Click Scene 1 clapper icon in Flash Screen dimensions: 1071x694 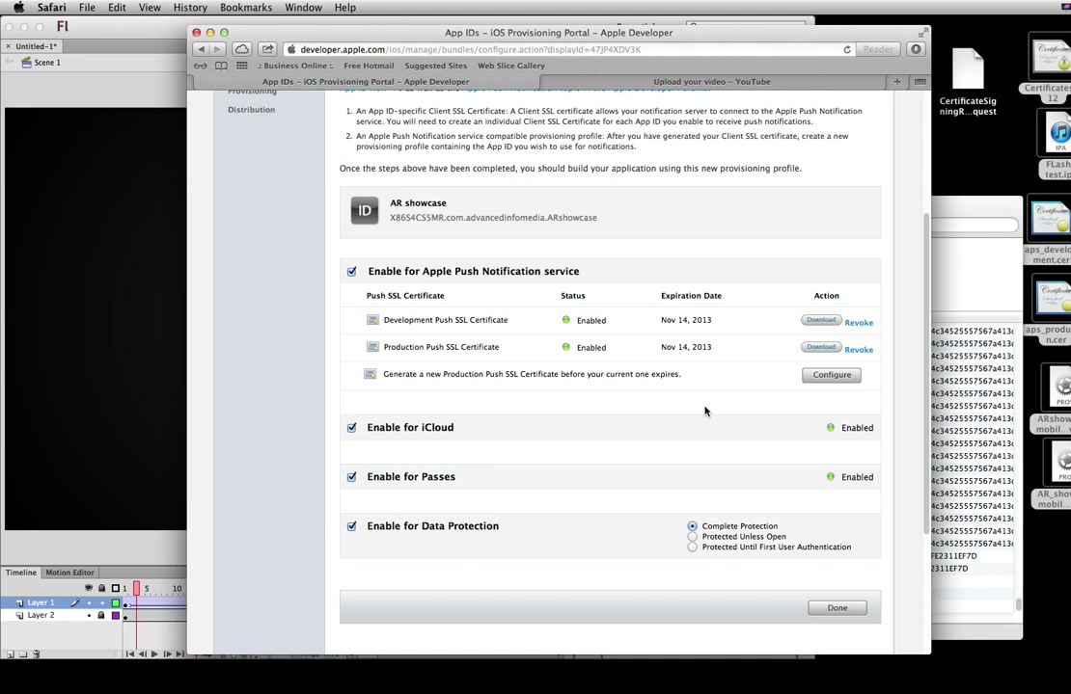(27, 62)
